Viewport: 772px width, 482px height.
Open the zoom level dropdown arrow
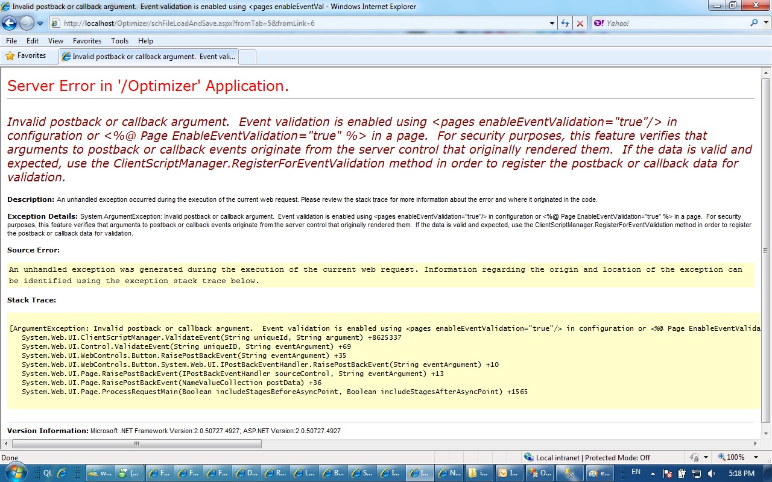pos(757,458)
